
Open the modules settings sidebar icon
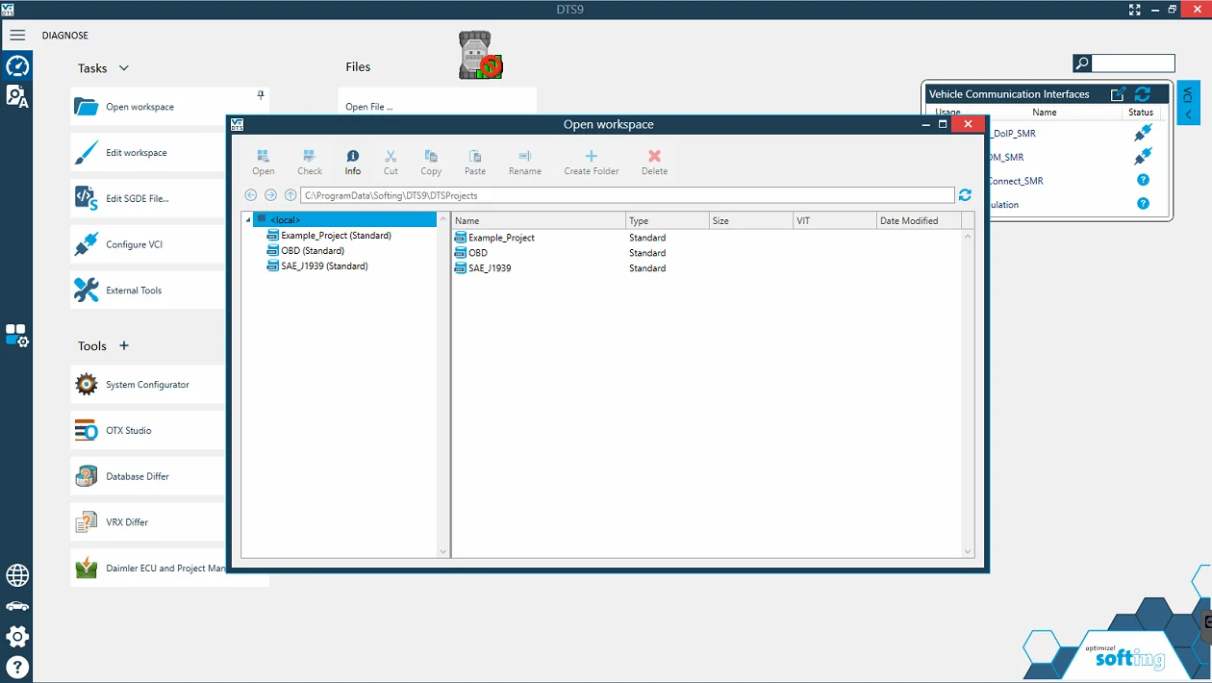click(x=16, y=335)
